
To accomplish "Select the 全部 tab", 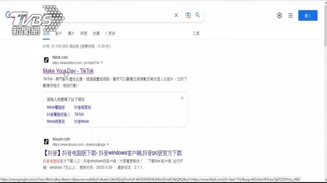I will pyautogui.click(x=46, y=33).
